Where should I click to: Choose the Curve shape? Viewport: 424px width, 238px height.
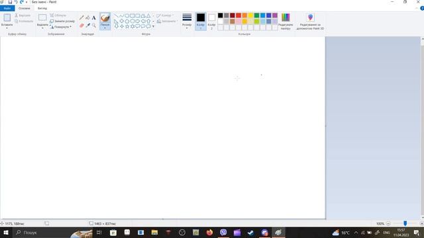[x=122, y=16]
